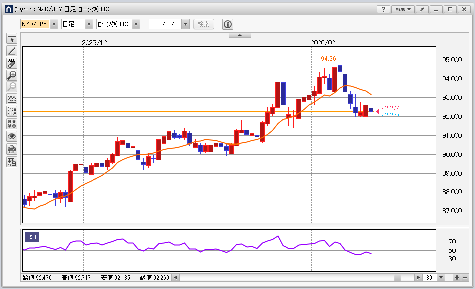The width and height of the screenshot is (475, 289).
Task: Click the 92.267 price label
Action: pos(390,115)
